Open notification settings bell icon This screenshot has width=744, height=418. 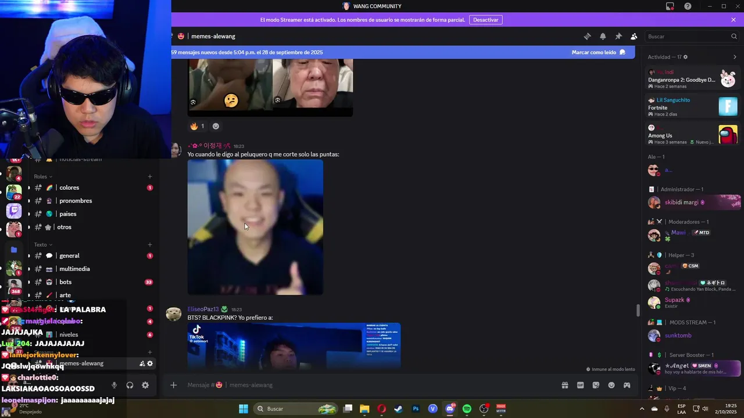pyautogui.click(x=603, y=36)
